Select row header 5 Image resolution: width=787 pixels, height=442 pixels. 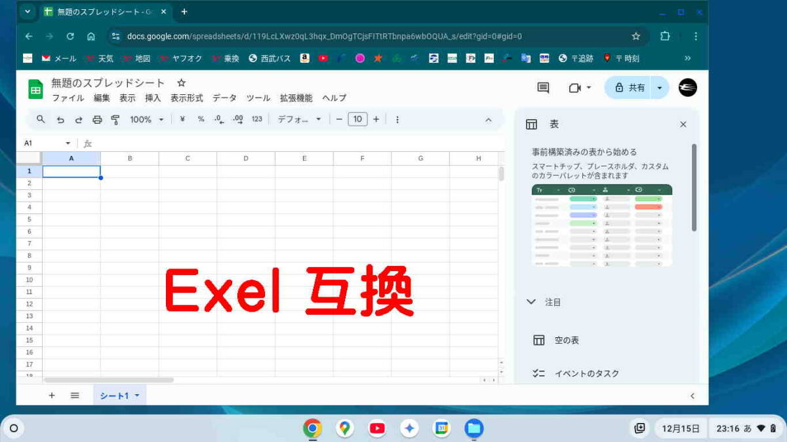[29, 219]
